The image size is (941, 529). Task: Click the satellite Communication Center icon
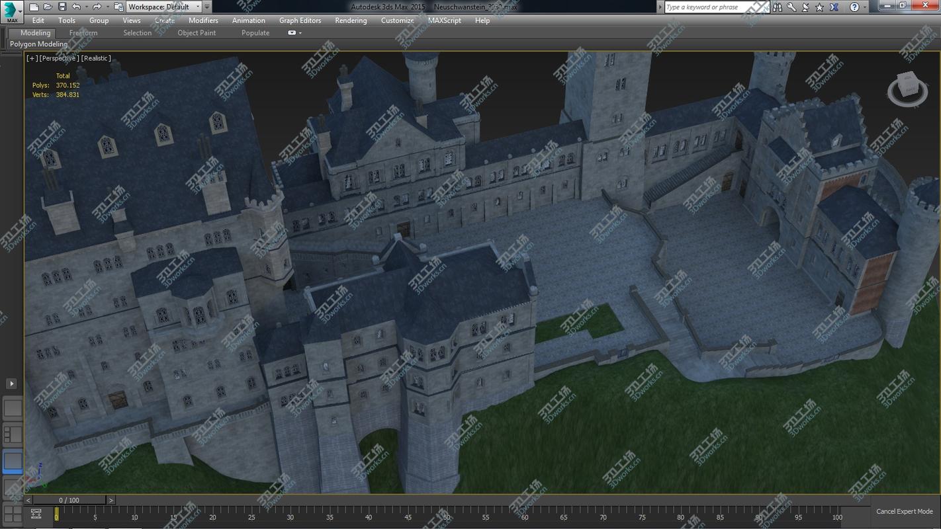(x=805, y=7)
